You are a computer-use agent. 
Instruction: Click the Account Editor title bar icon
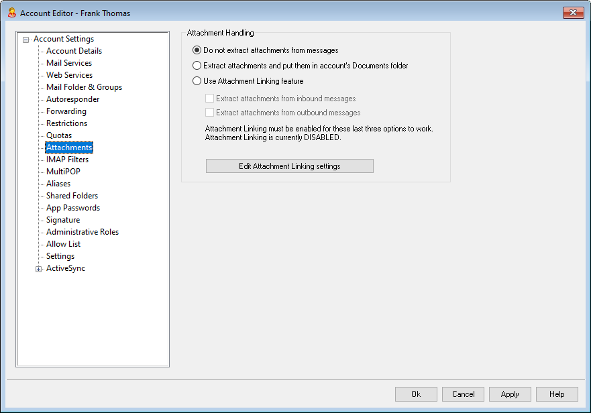[11, 13]
